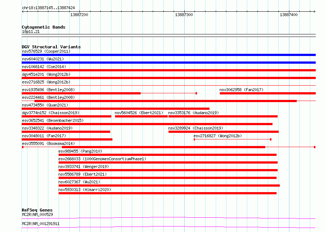Open variant esv989455 (Pang2010)
This screenshot has width=326, height=232.
80,151
